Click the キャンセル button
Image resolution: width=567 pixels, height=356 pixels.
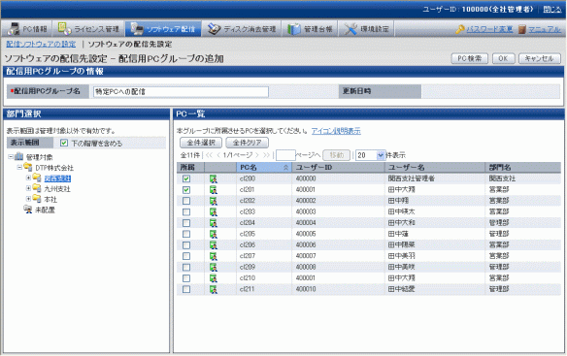[540, 58]
